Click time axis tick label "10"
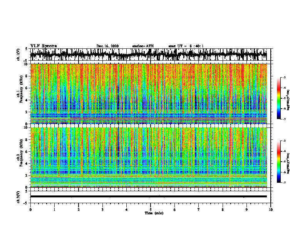Image resolution: width=305 pixels, height=235 pixels. 271,210
